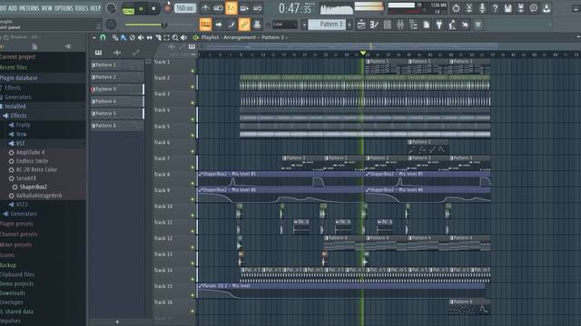Click the red record button
The image size is (581, 326).
click(x=167, y=8)
